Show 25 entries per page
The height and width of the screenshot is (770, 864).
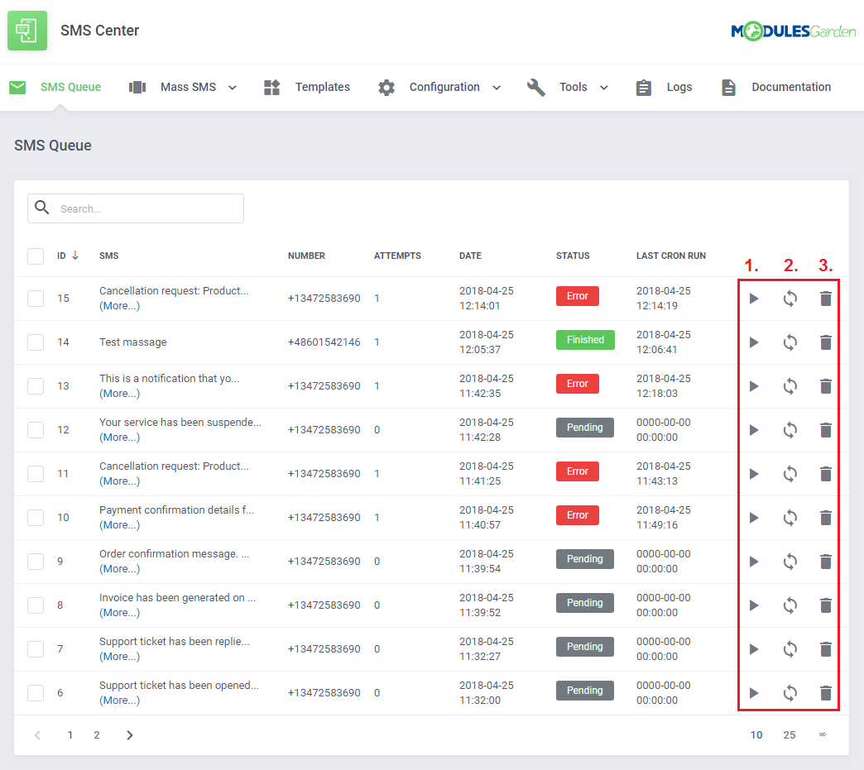point(789,734)
